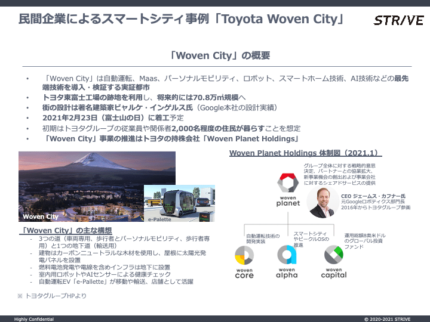
Task: Select the CEO portrait photo
Action: pos(322,202)
